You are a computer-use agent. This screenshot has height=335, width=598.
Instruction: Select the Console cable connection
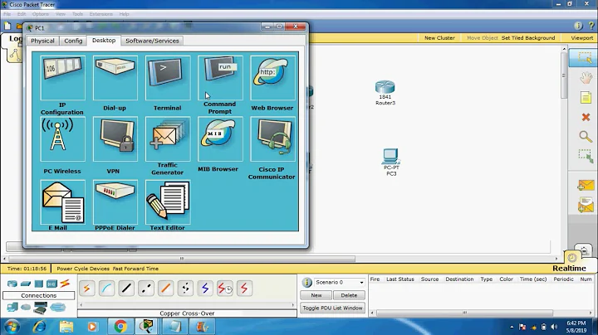(107, 289)
